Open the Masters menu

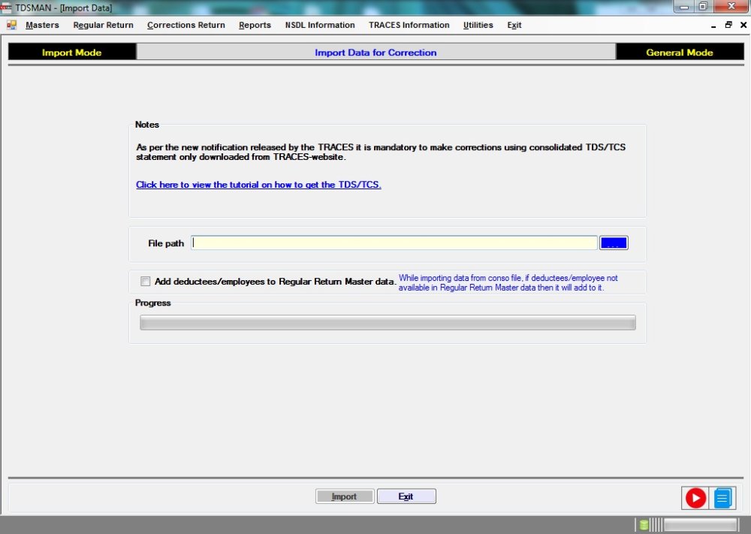(42, 25)
